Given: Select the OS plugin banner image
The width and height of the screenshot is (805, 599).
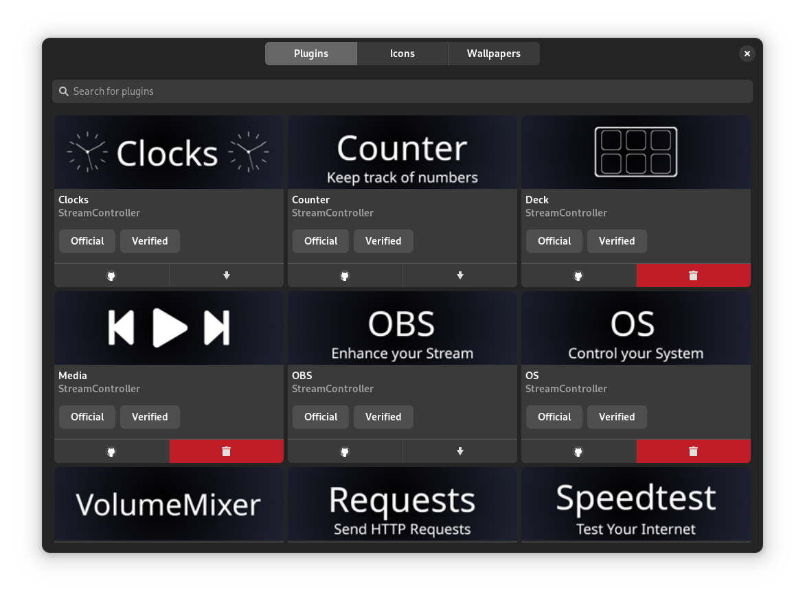Looking at the screenshot, I should [x=636, y=328].
